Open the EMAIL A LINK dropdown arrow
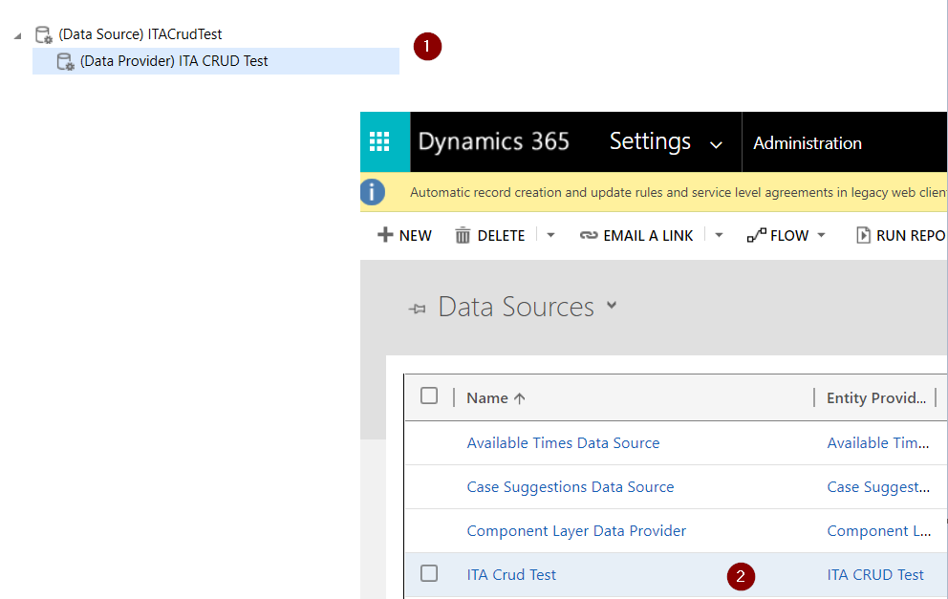Image resolution: width=948 pixels, height=599 pixels. [719, 235]
